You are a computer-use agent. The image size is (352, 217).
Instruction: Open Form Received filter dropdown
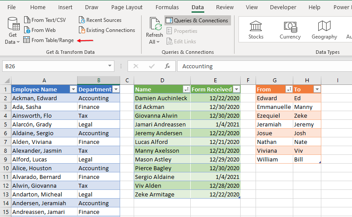237,89
